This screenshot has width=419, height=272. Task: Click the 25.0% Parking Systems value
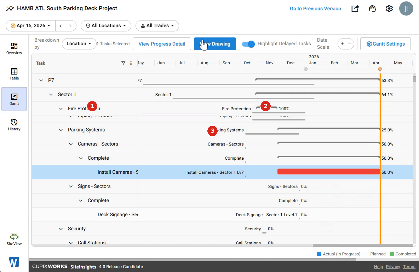(387, 130)
